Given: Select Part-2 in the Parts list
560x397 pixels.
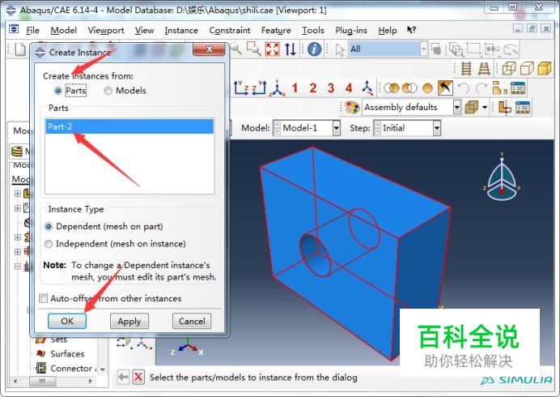Looking at the screenshot, I should pos(129,126).
